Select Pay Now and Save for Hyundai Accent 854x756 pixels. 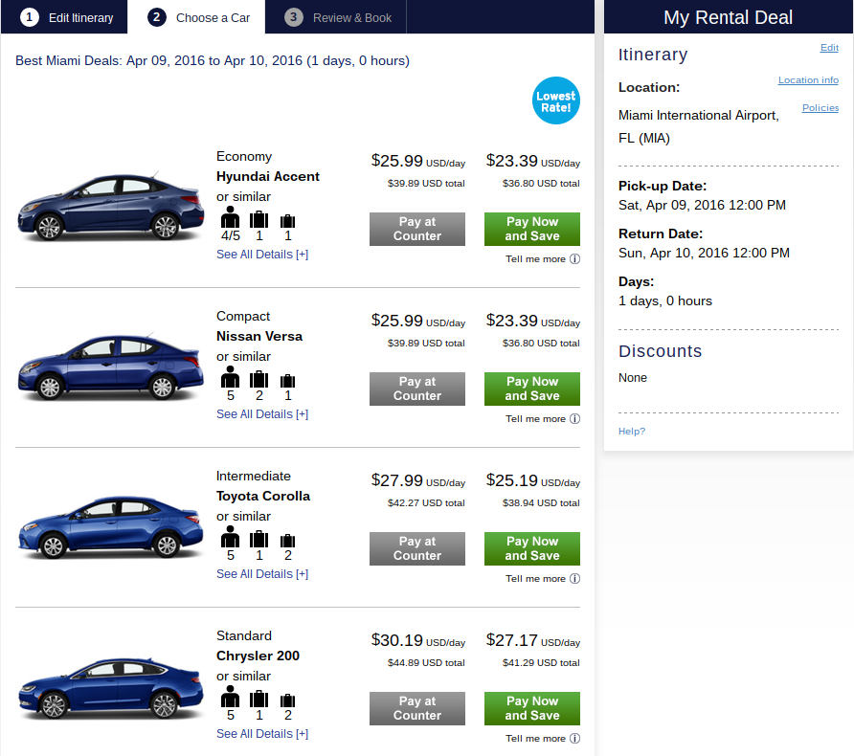532,229
